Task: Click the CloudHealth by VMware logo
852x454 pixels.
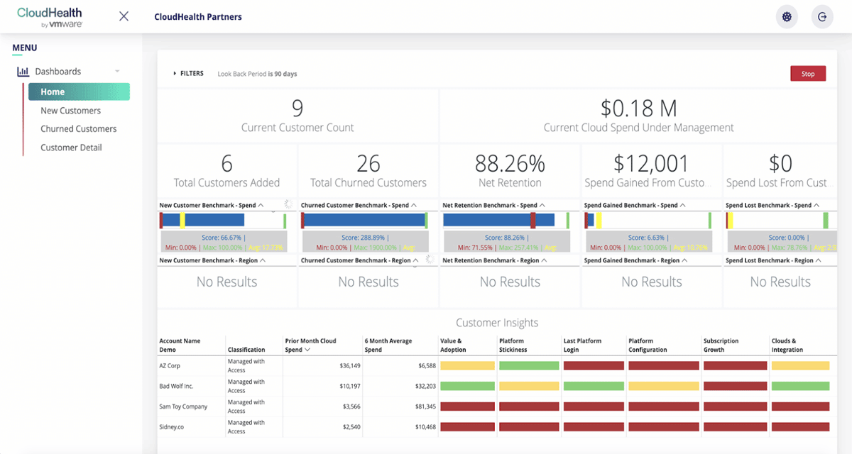Action: pos(49,17)
